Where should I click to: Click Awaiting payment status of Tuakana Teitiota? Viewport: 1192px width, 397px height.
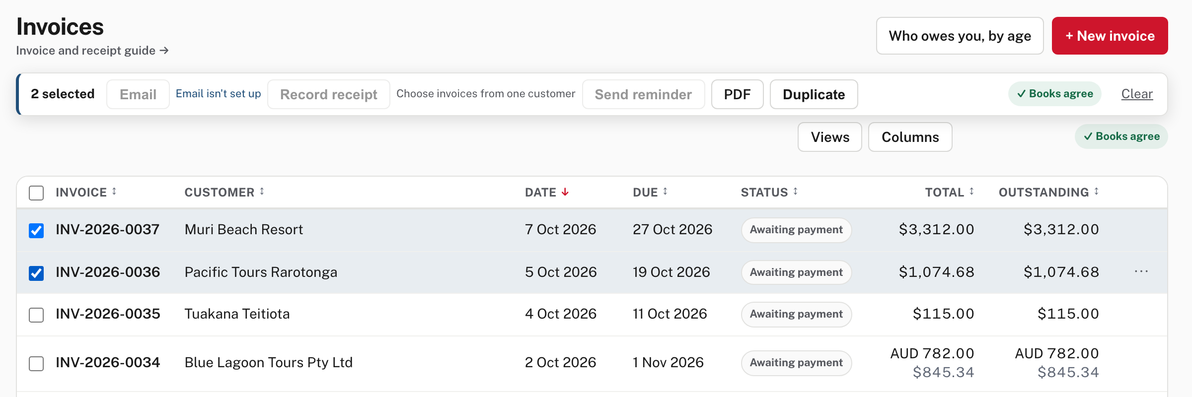point(797,315)
